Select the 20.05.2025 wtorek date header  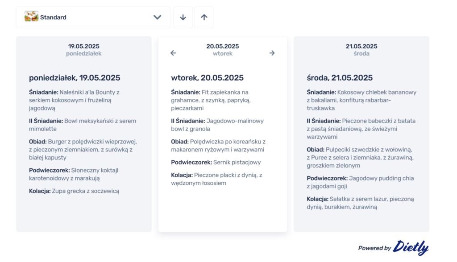coord(222,50)
